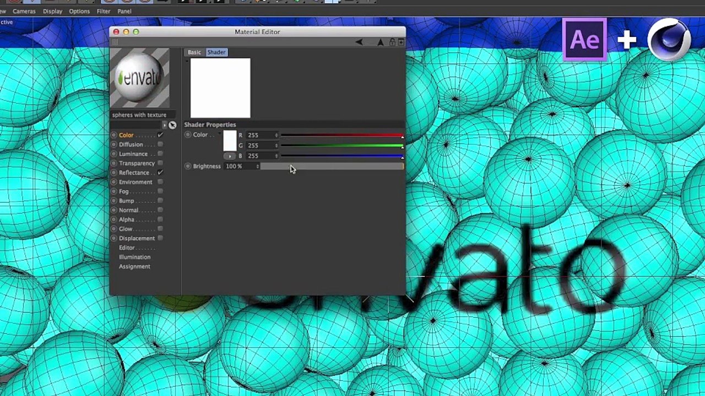
Task: Switch to the Basic tab
Action: (x=194, y=52)
